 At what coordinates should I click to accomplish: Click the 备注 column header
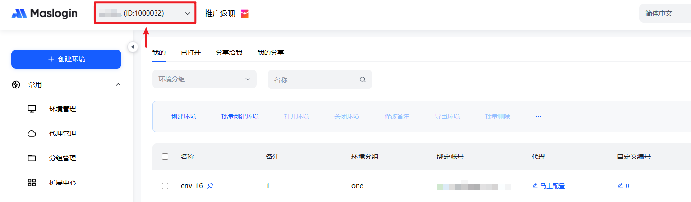[x=273, y=157]
